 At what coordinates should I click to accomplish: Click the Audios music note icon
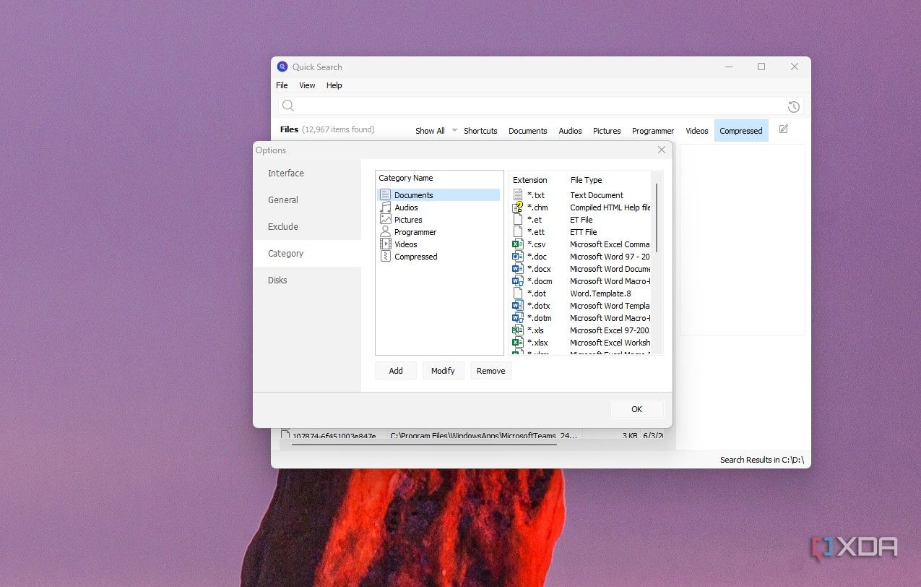[x=386, y=207]
